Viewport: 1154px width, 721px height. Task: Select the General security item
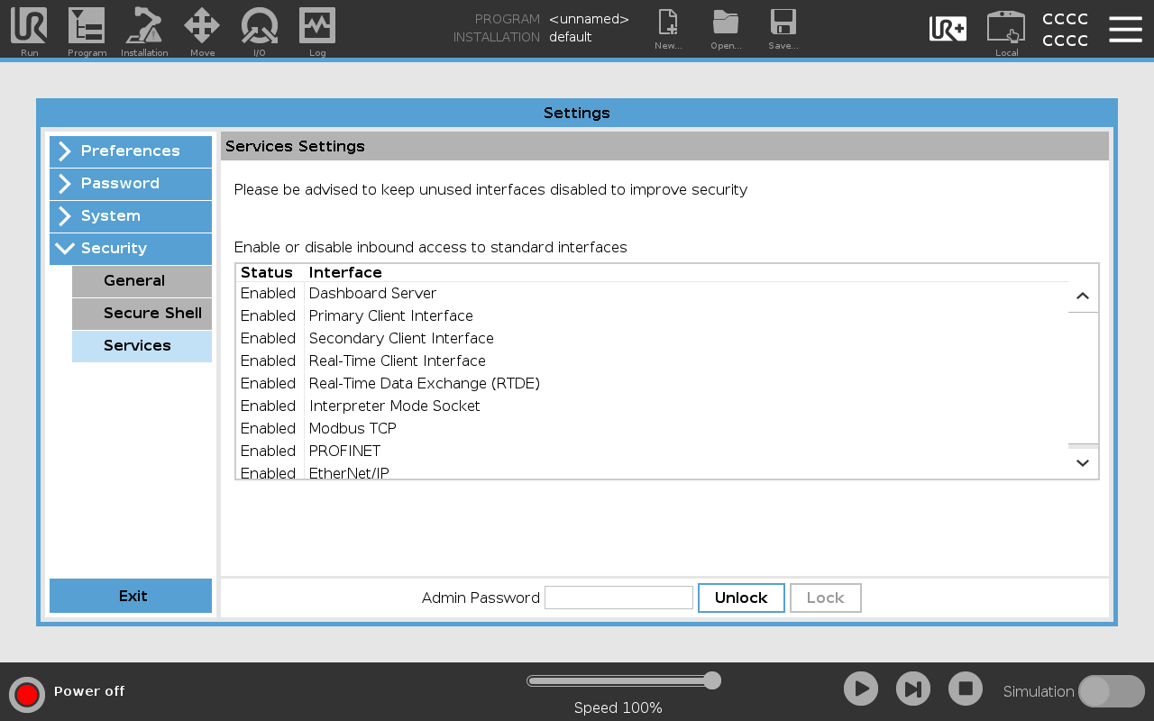[x=142, y=281]
